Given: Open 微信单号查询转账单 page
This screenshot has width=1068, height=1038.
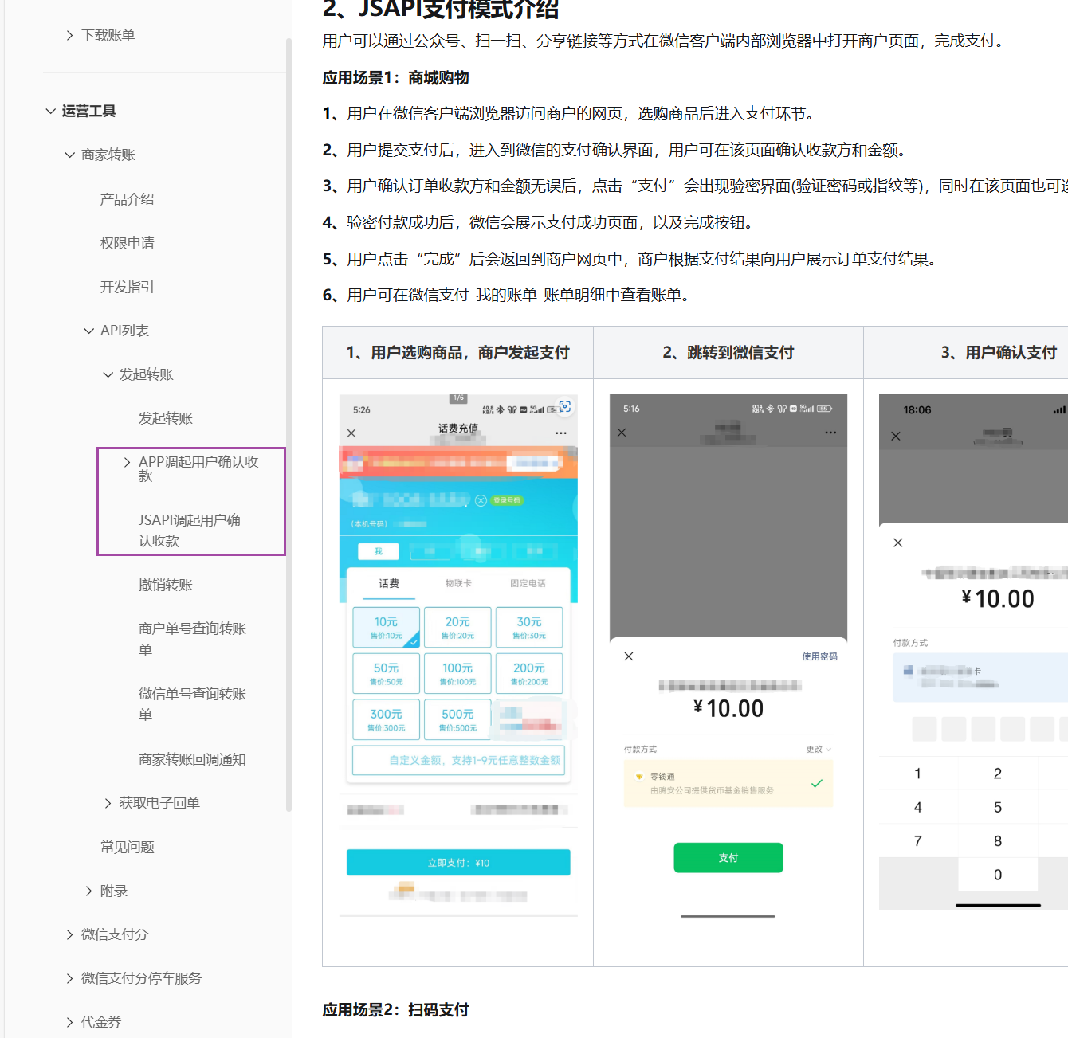Looking at the screenshot, I should (x=192, y=704).
